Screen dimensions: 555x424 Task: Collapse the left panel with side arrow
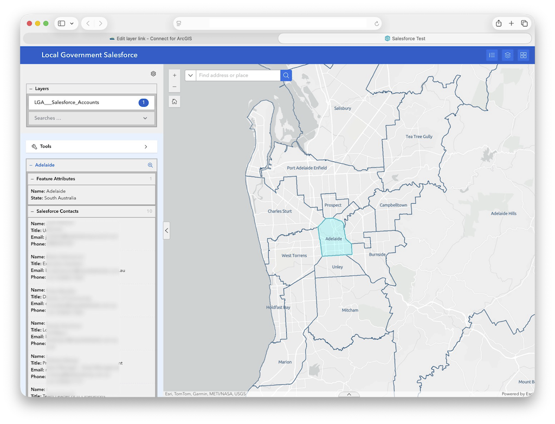pos(166,230)
